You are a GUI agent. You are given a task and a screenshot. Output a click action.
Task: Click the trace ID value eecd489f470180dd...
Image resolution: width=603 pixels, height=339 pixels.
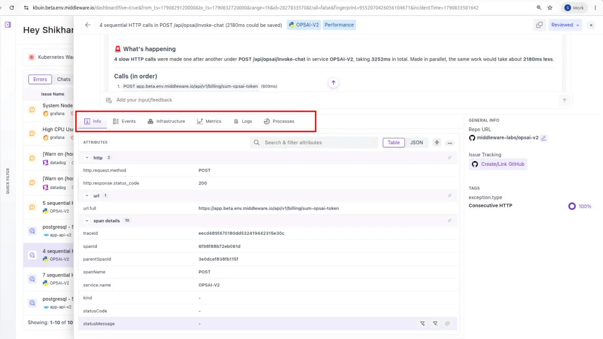click(241, 233)
